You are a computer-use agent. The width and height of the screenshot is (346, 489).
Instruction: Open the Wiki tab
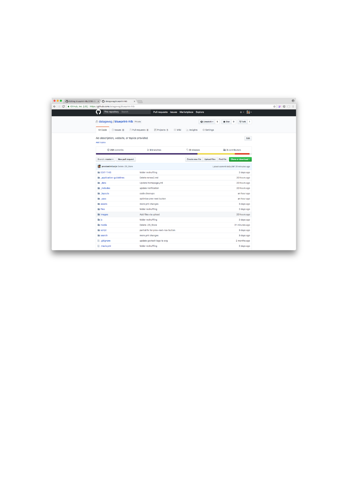[x=178, y=130]
